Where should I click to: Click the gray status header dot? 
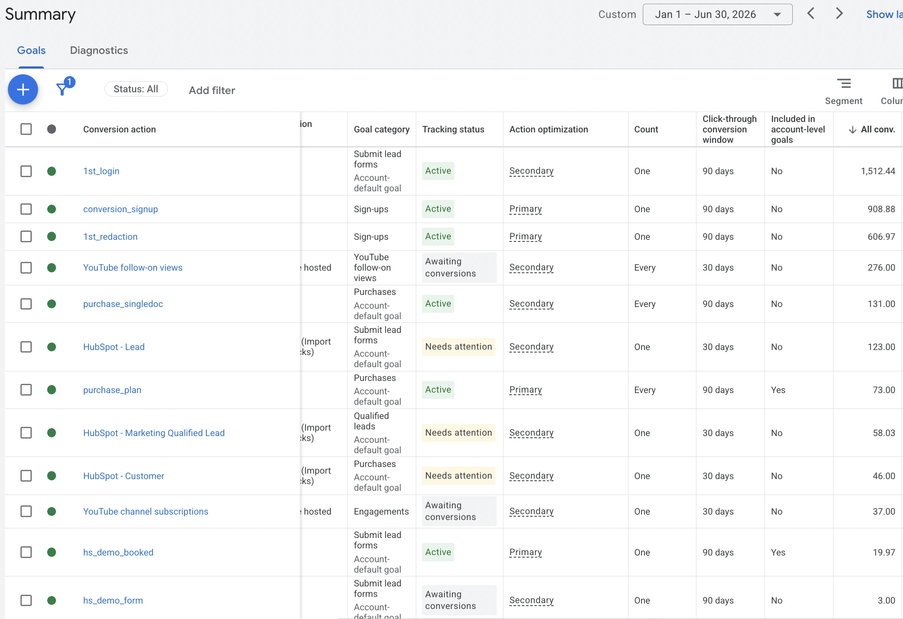[52, 129]
